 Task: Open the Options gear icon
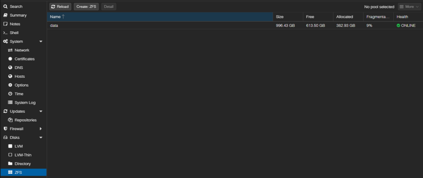click(x=10, y=85)
